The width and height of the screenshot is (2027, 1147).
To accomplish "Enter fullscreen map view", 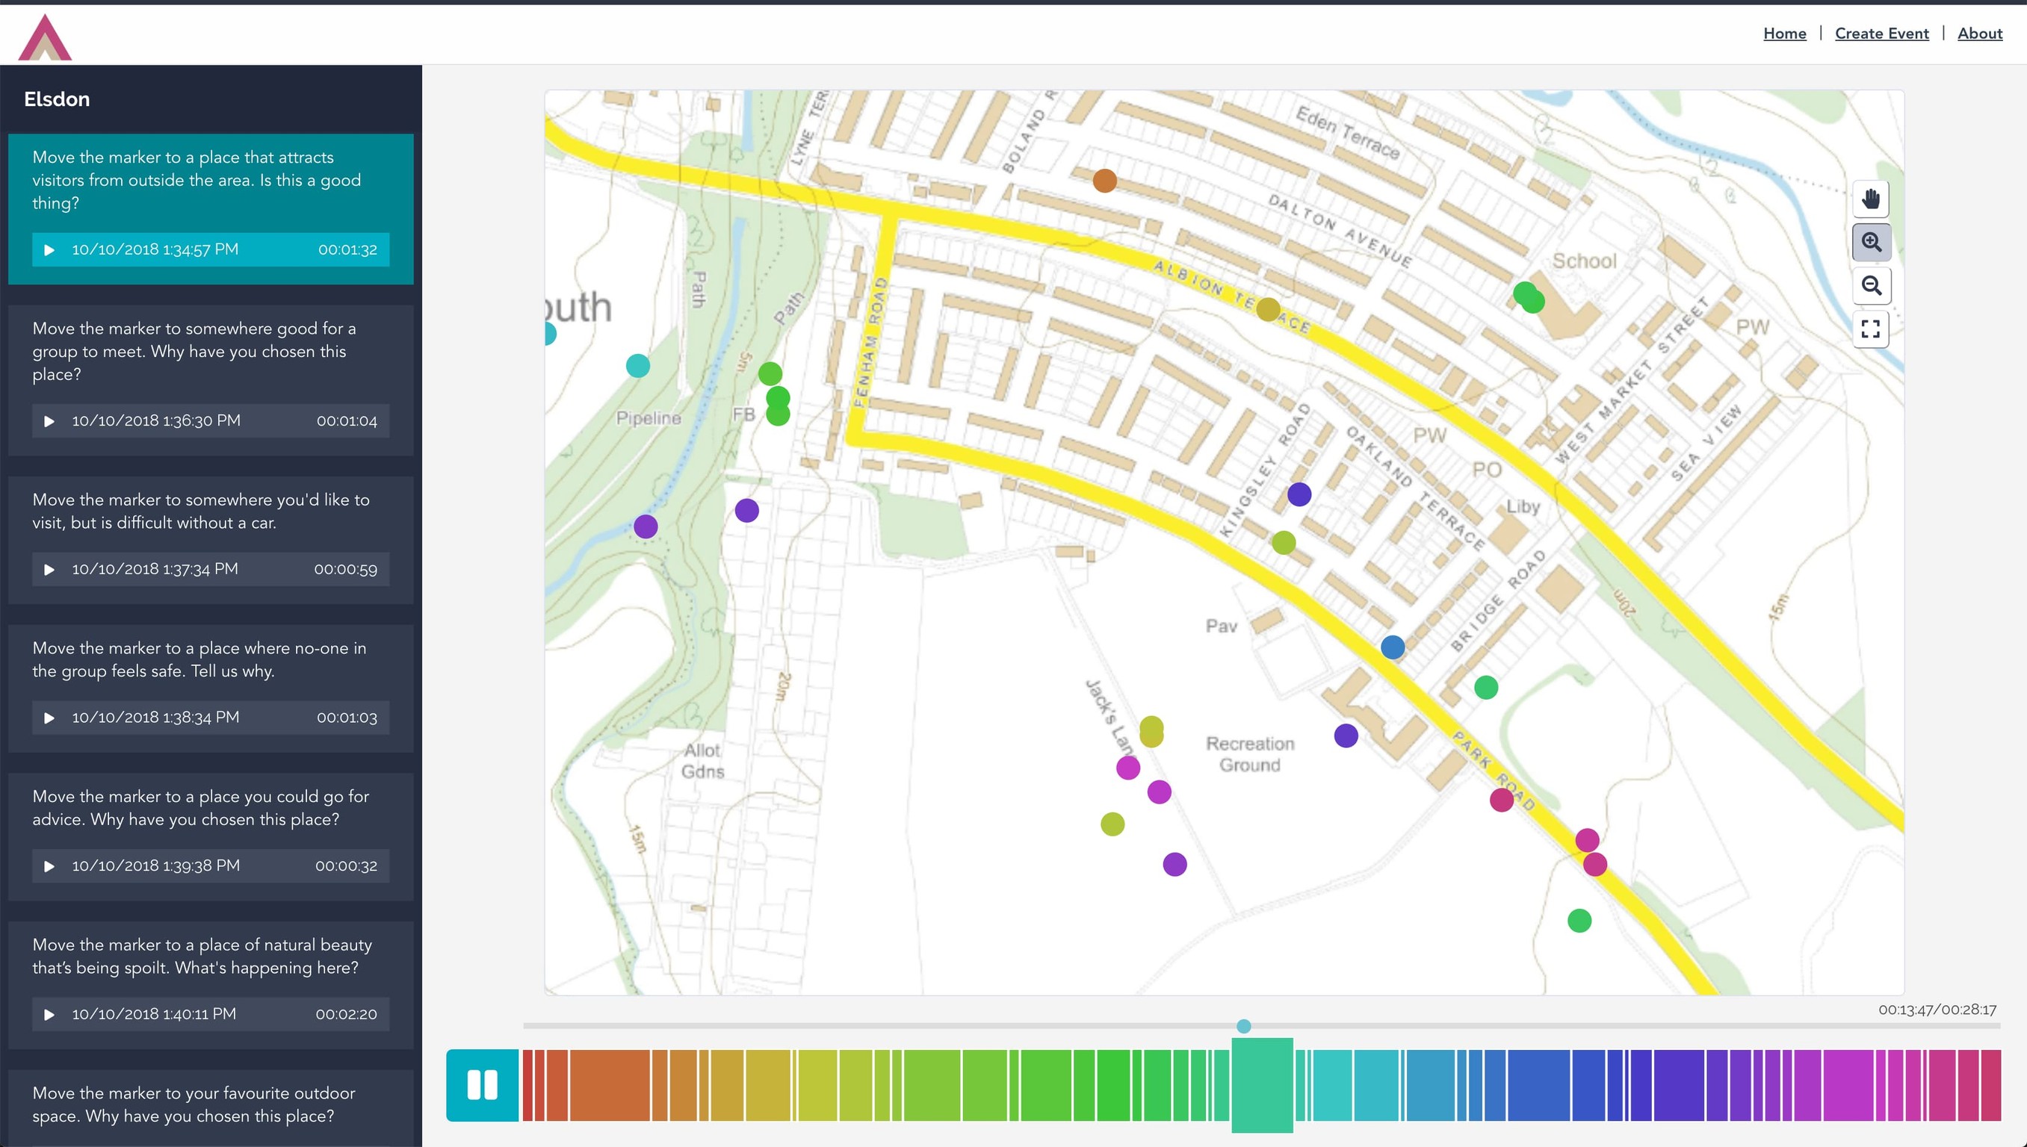I will [x=1872, y=329].
